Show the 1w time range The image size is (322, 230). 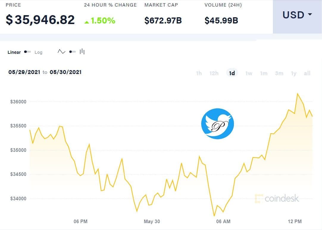click(249, 73)
